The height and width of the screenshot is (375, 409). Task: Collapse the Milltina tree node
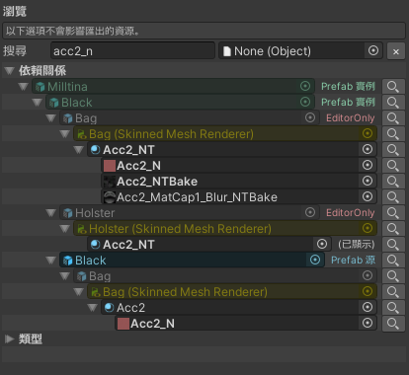24,87
